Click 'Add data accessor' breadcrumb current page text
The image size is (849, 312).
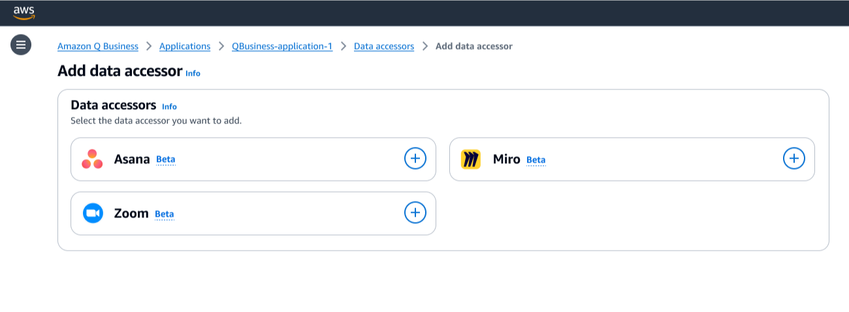click(x=474, y=46)
